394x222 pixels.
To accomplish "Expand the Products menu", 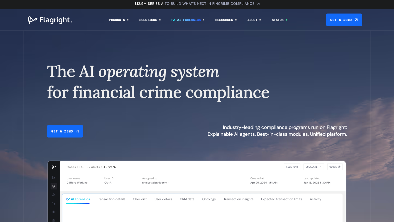I will 119,20.
